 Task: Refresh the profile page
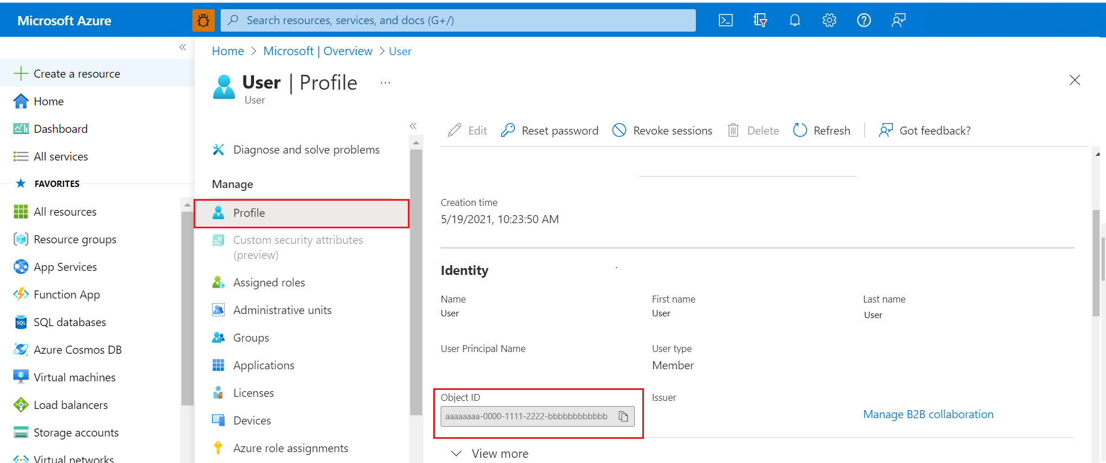click(821, 131)
